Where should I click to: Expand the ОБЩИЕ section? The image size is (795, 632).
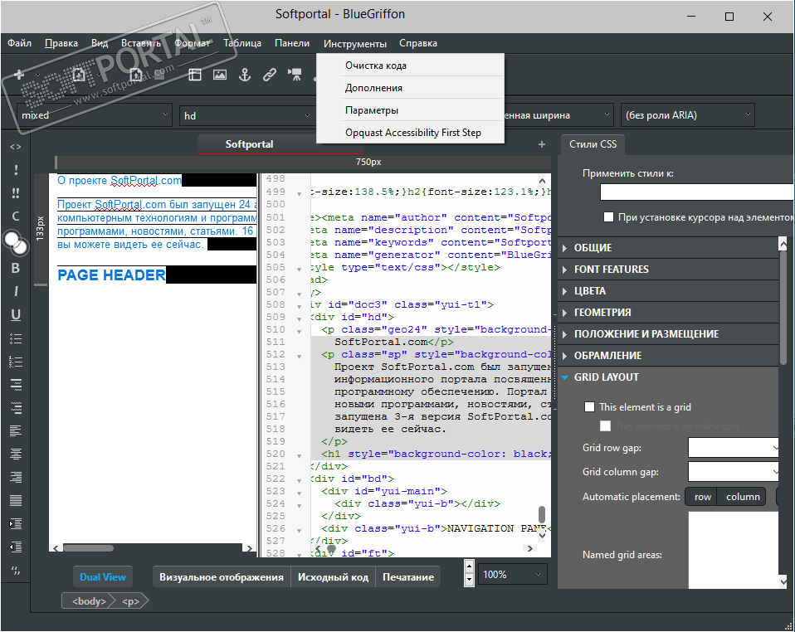point(668,248)
